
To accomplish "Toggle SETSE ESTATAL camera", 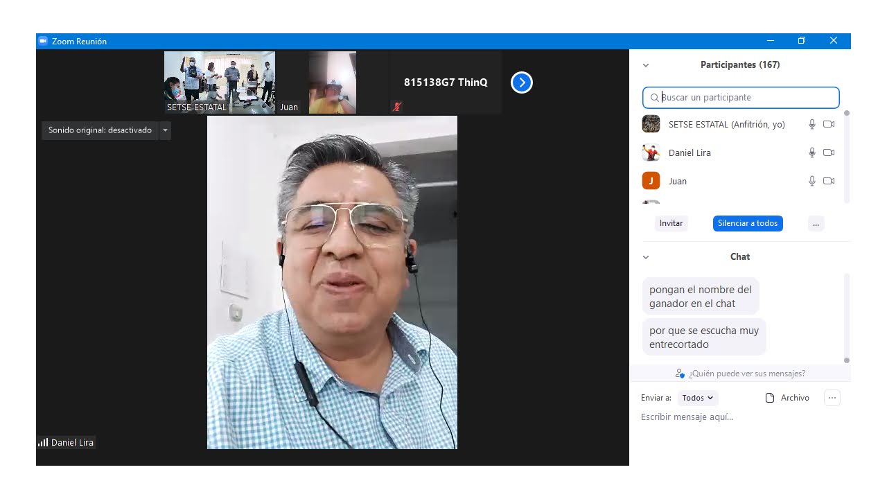I will pos(829,124).
